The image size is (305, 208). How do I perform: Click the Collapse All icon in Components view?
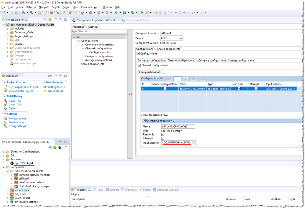50,147
